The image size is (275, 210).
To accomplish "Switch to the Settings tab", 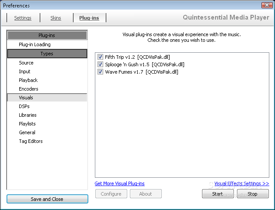I will [23, 18].
